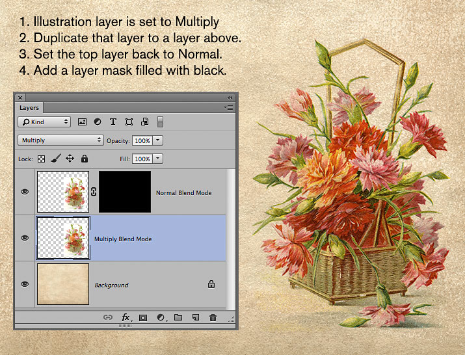
Task: Filter layers by adjustment layer kind
Action: (x=98, y=122)
